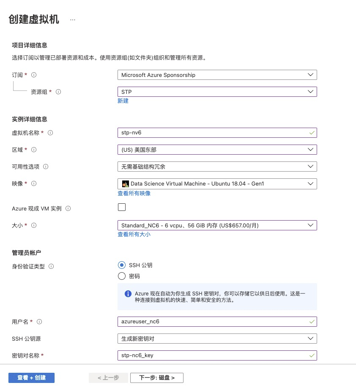Open the SSH 公钥源 dropdown showing 生成新密钥对

217,339
